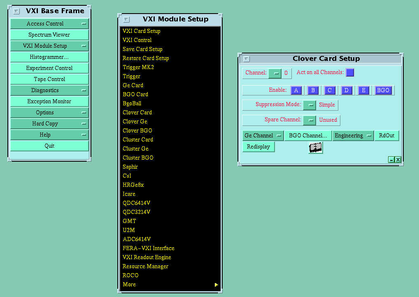The image size is (419, 297).
Task: Choose Save Card Setup
Action: coord(170,49)
